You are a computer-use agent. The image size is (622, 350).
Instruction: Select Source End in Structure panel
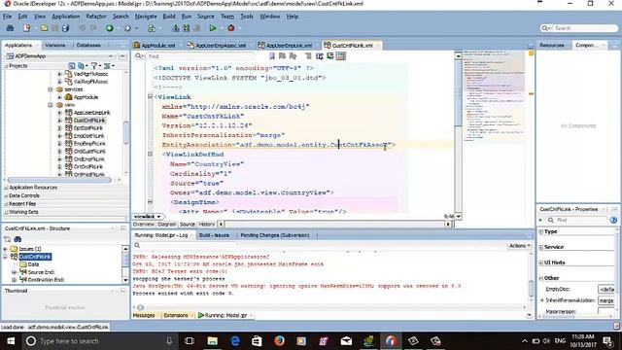(41, 272)
